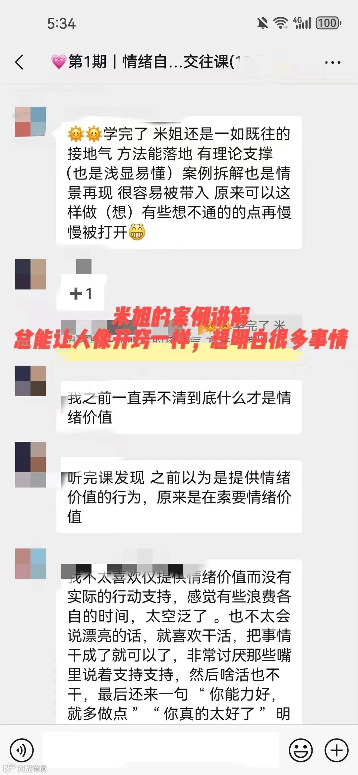
Task: Select the 到底什么才是情绪价值 message bubble
Action: [179, 407]
